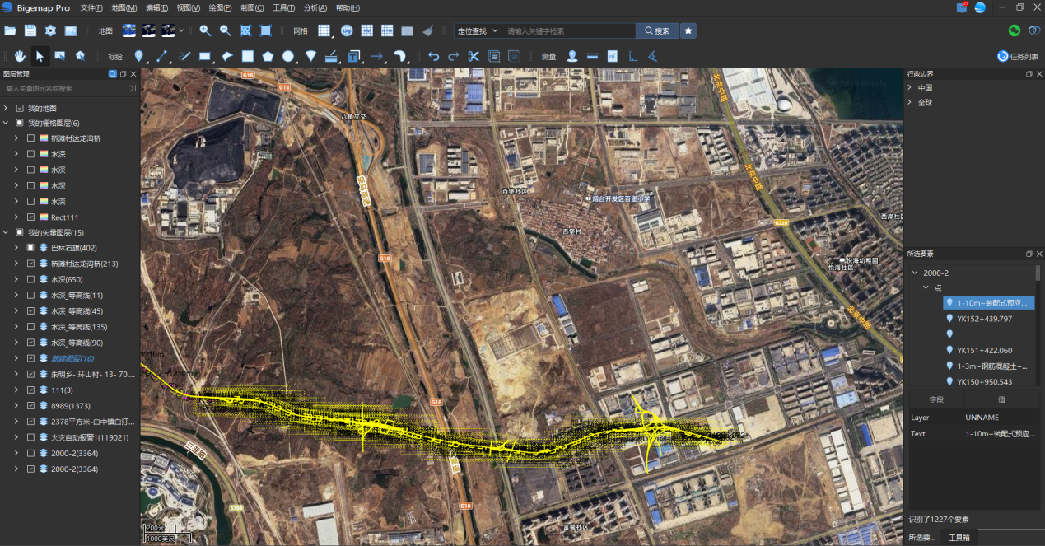This screenshot has width=1045, height=546.
Task: Open file with the folder icon
Action: coord(10,30)
